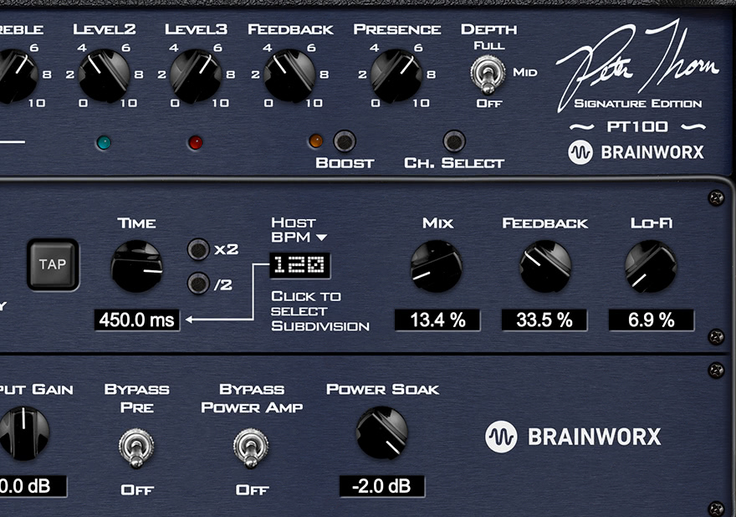
Task: Adjust the delay Mix knob
Action: [x=437, y=266]
